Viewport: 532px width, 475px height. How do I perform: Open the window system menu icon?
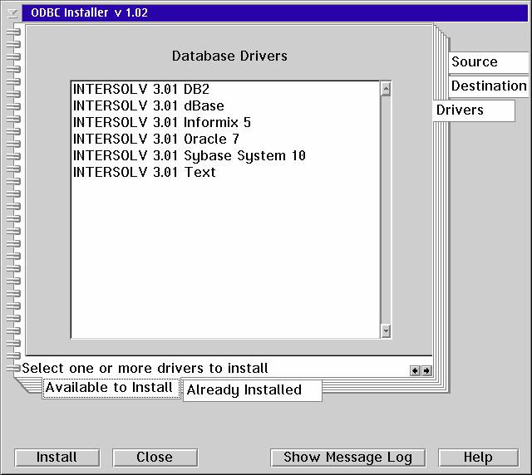click(x=12, y=13)
